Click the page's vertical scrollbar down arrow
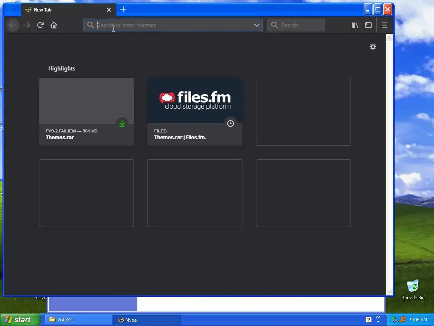This screenshot has height=326, width=434. point(389,292)
